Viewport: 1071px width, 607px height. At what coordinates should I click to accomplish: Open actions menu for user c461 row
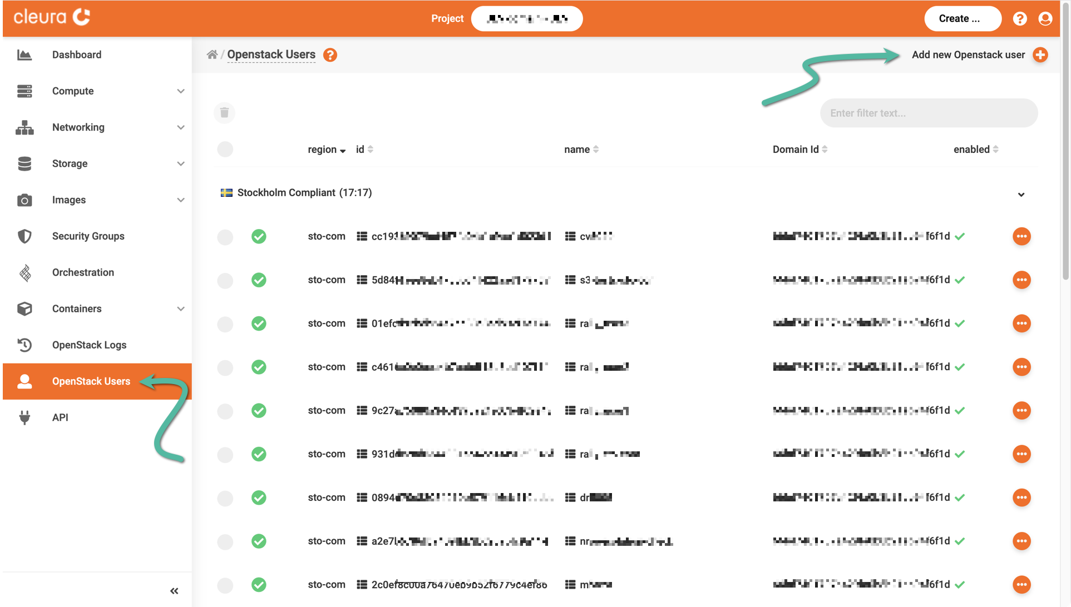(x=1021, y=367)
